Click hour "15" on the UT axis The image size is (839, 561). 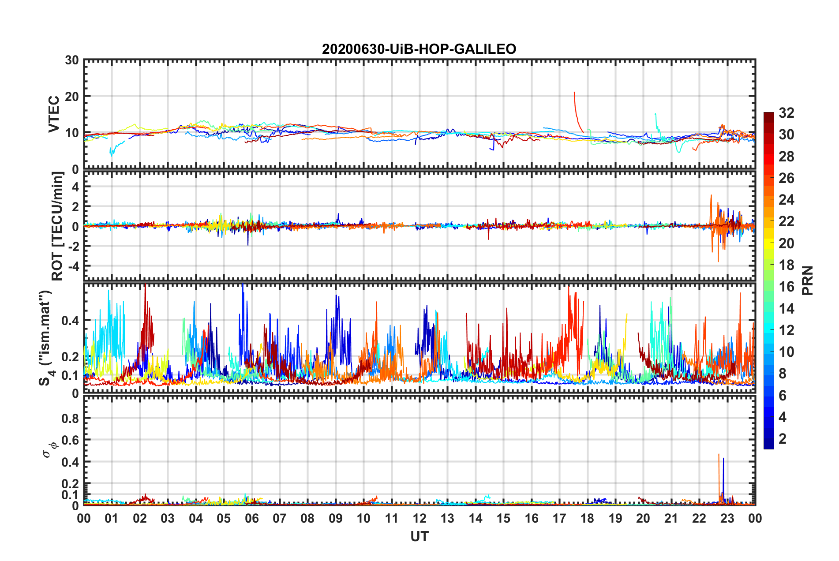click(x=503, y=518)
